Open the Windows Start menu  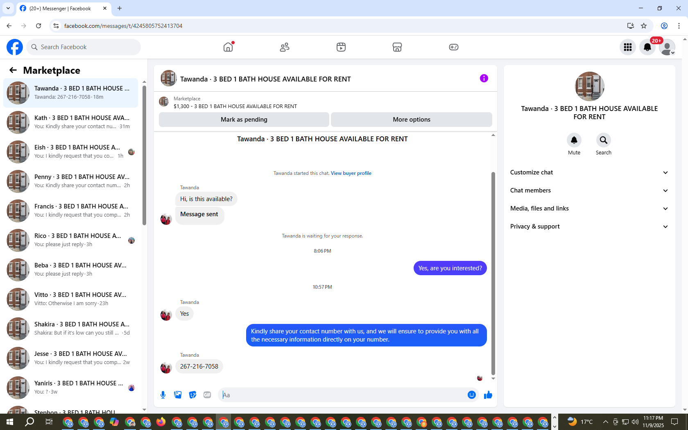[10, 422]
